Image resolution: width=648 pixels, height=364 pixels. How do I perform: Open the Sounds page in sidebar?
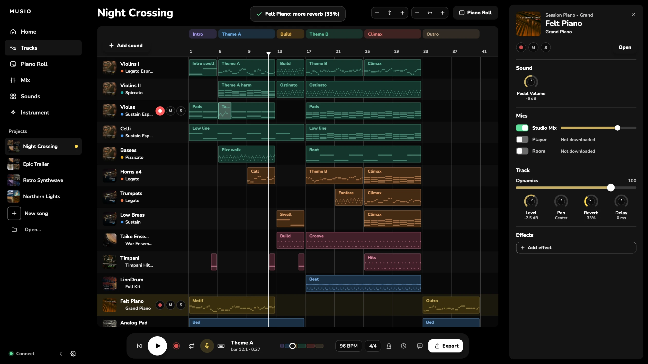[x=43, y=96]
